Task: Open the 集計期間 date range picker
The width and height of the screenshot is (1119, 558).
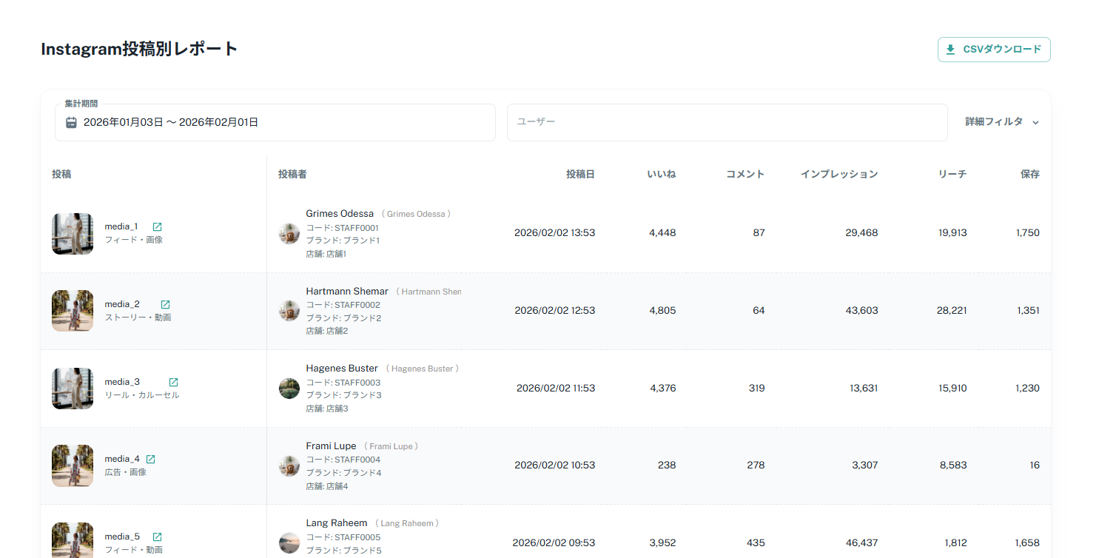Action: tap(275, 123)
